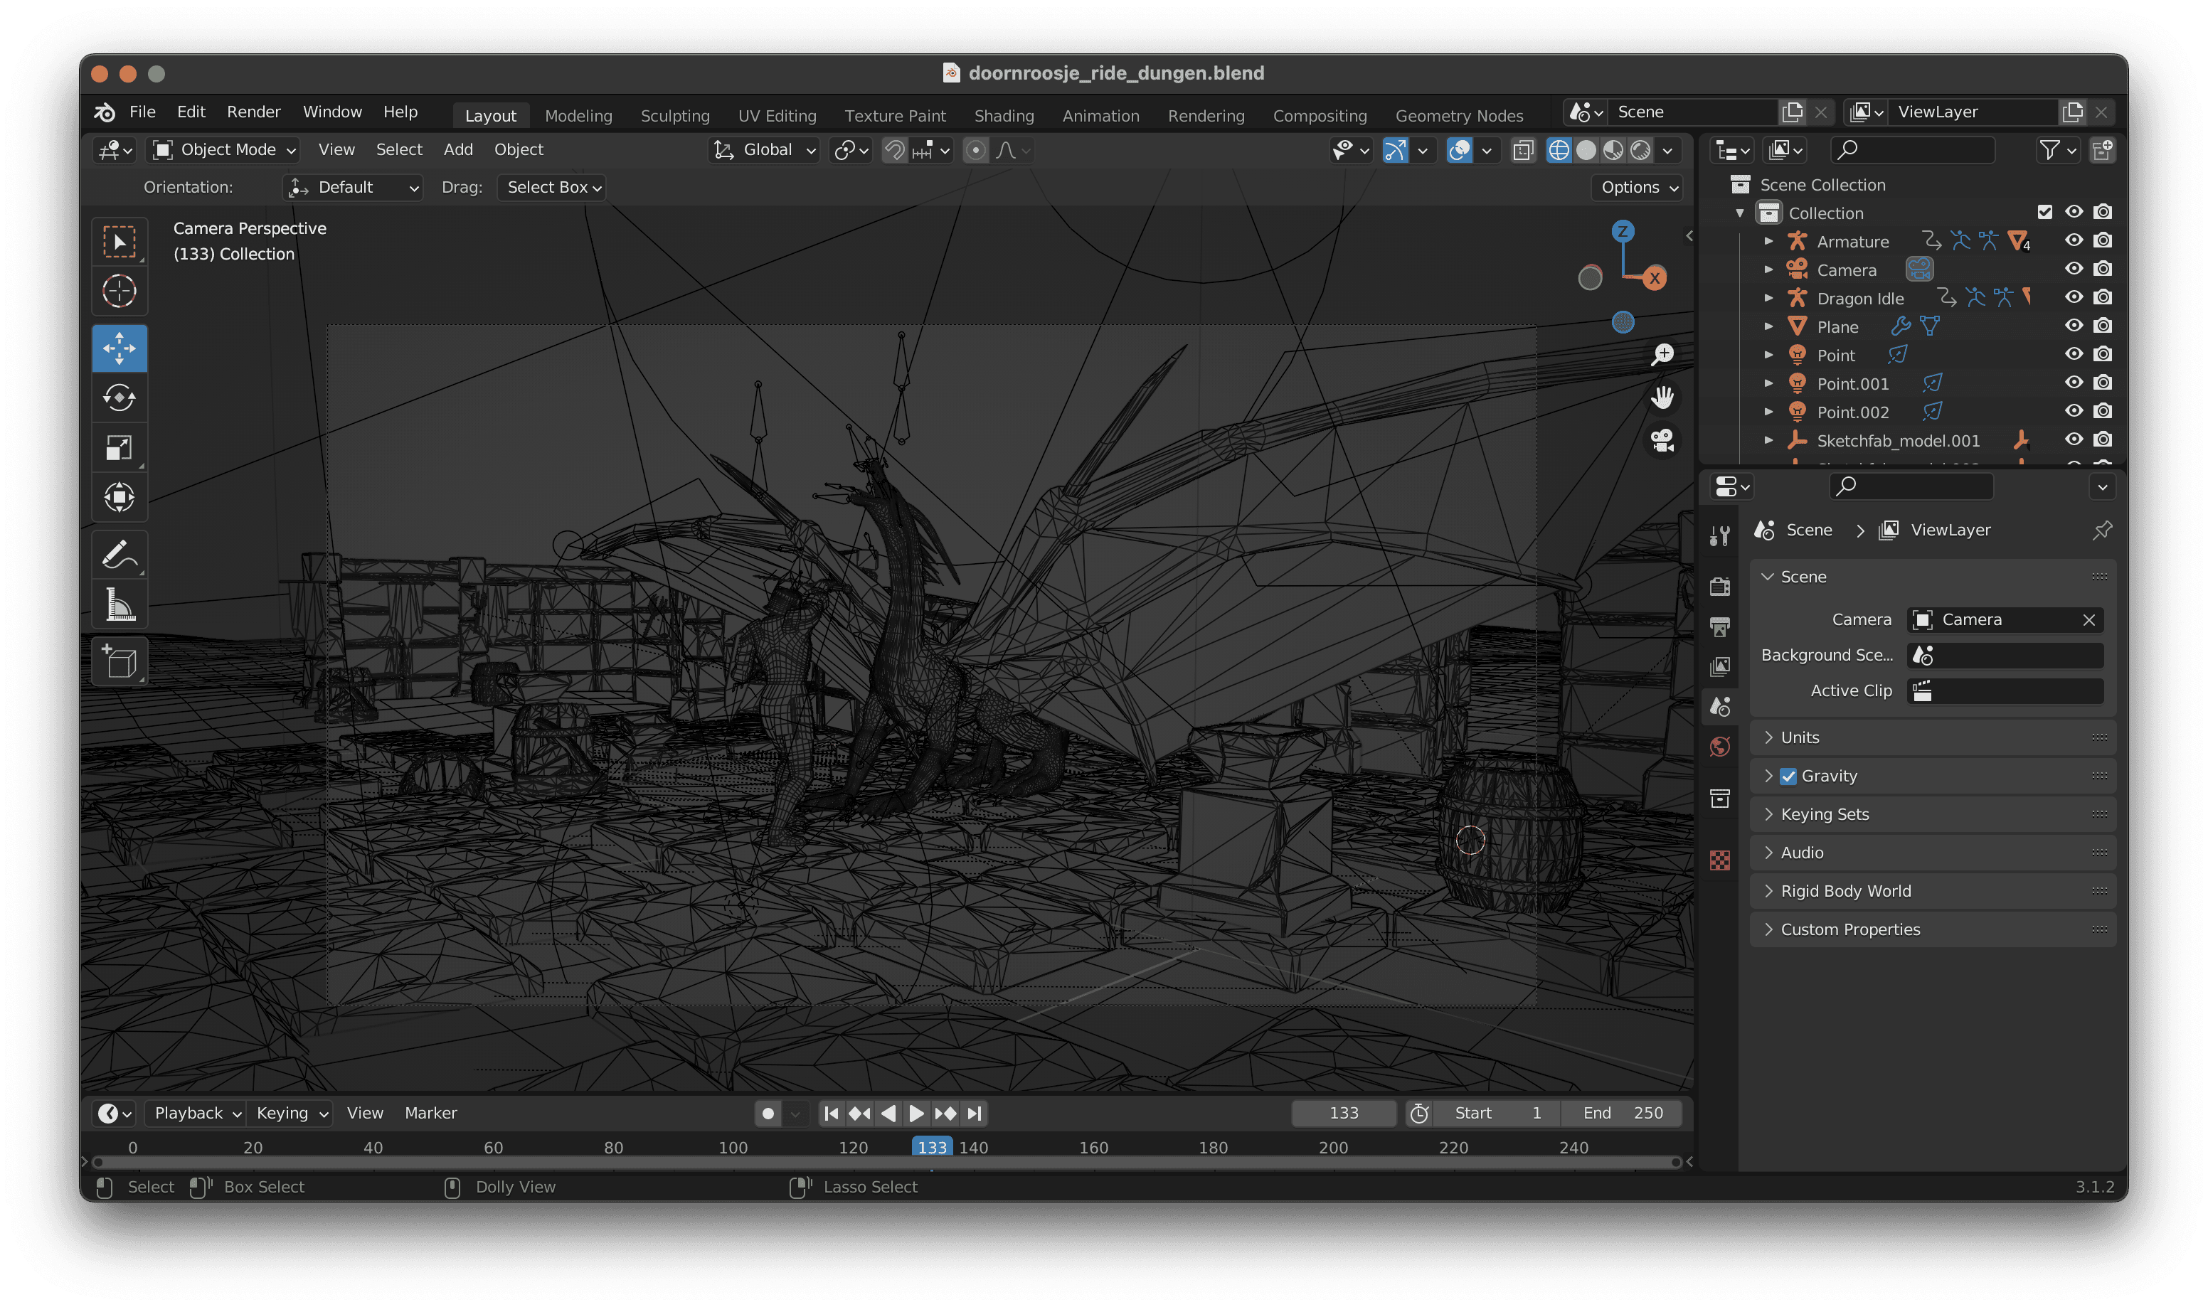Image resolution: width=2208 pixels, height=1307 pixels.
Task: Toggle the Collection exclude checkbox
Action: click(2044, 212)
